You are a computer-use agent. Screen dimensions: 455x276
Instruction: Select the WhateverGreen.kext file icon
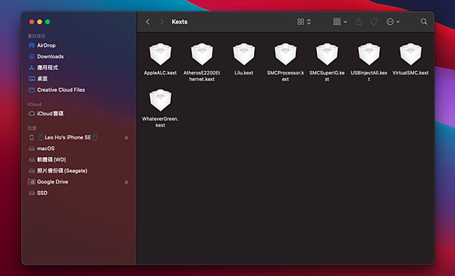(x=160, y=100)
